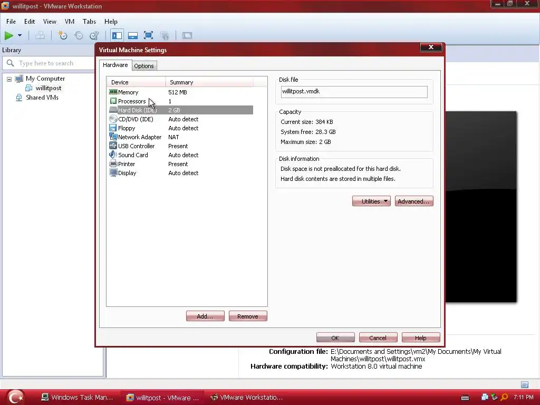Click the Sound Card speaker icon
This screenshot has height=405, width=540.
click(113, 155)
